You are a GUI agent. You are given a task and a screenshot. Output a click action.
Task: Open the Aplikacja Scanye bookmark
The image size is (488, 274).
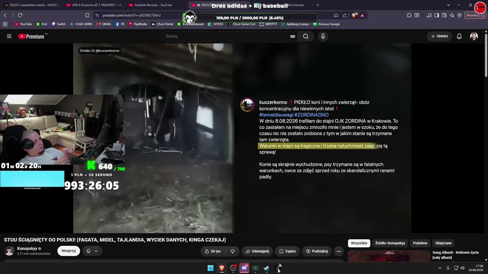[x=295, y=24]
